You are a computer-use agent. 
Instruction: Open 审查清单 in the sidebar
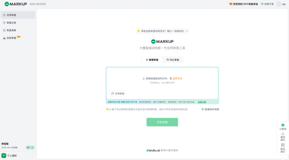coord(18,30)
